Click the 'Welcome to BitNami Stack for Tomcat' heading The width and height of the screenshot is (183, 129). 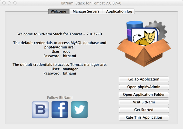tap(60, 34)
